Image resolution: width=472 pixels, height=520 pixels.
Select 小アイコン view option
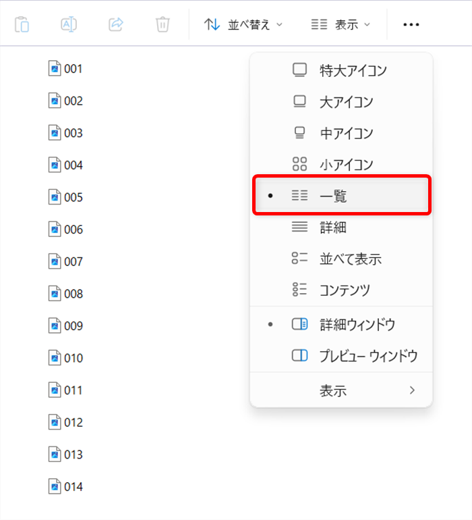click(341, 164)
